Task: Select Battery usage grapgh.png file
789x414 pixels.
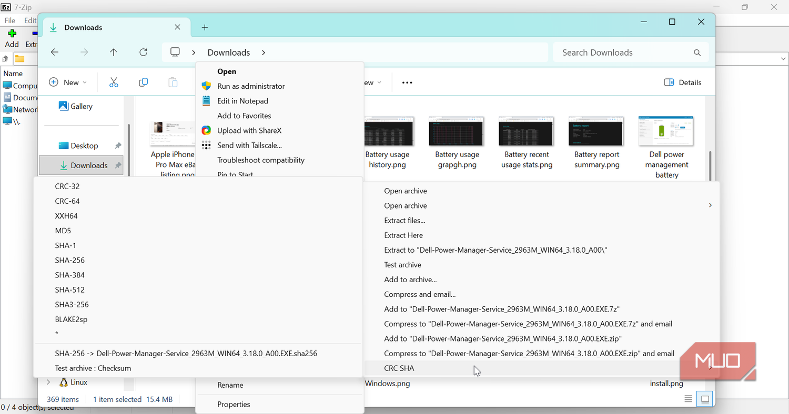Action: 457,142
